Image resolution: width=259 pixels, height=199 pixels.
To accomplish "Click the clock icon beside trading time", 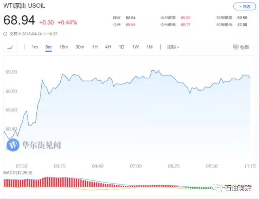I will point(5,34).
